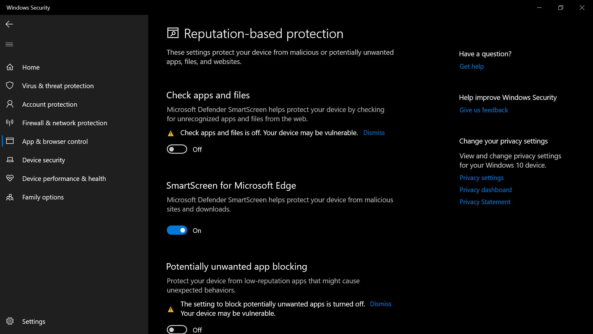This screenshot has height=334, width=593.
Task: Click the App & browser control window icon
Action: click(x=10, y=141)
